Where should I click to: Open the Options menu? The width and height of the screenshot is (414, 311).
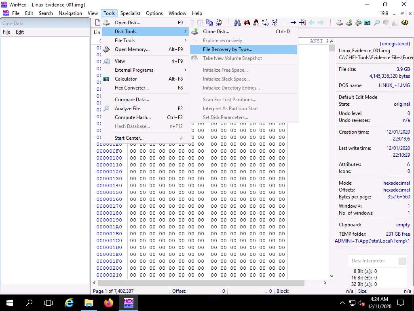tap(154, 13)
